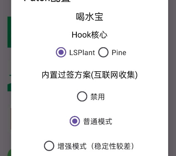Screen dimensions: 176x156
Task: Click the 增强模式（稳定性较差）text label
Action: click(x=96, y=146)
